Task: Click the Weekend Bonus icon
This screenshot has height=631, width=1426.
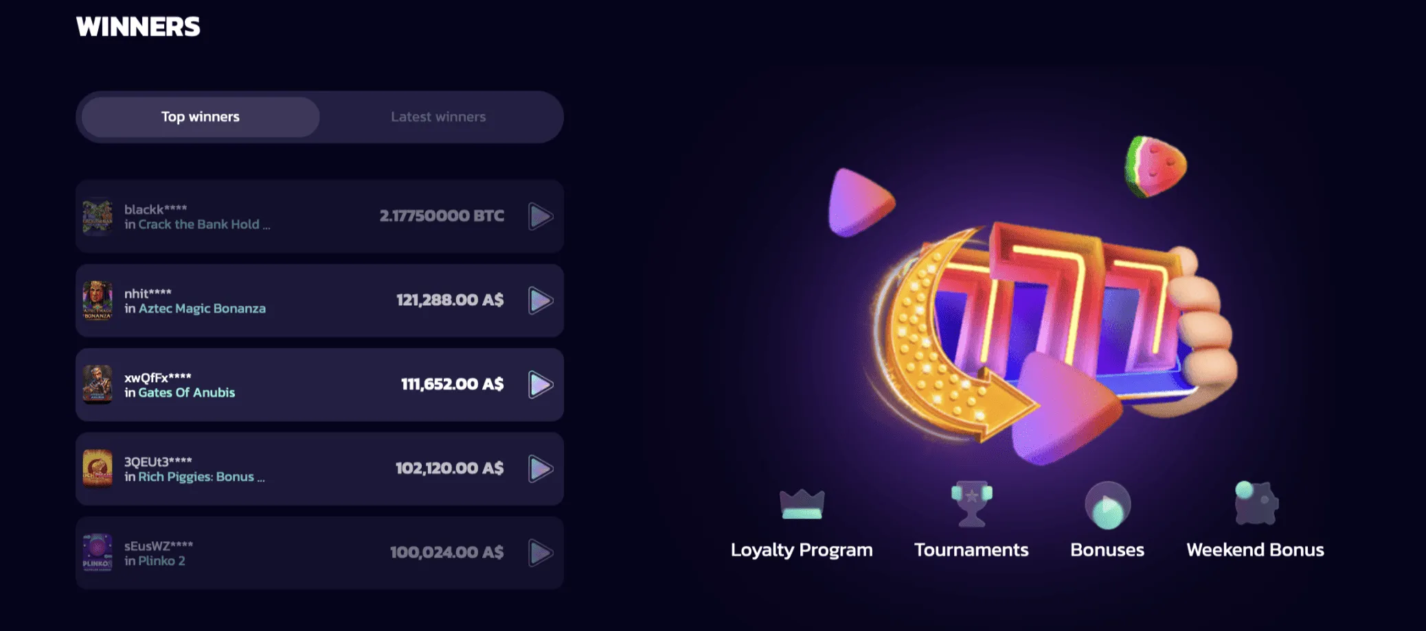Action: pyautogui.click(x=1256, y=503)
